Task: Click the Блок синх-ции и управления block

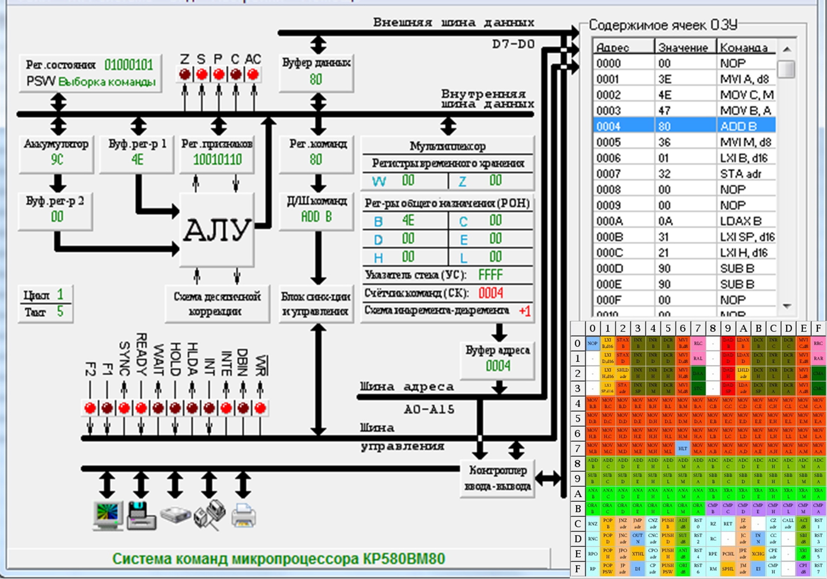Action: coord(316,304)
